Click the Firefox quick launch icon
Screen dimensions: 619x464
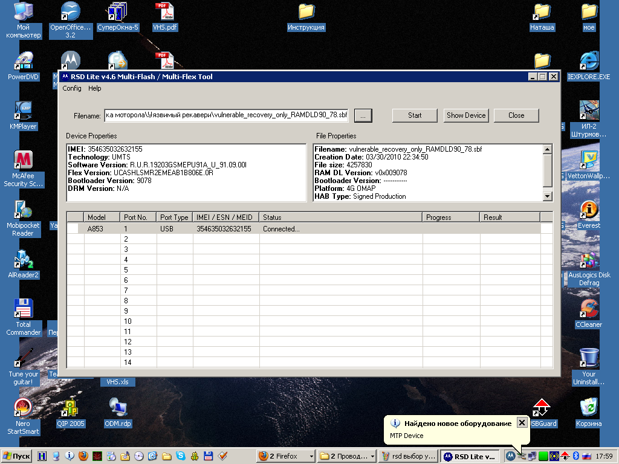pos(83,456)
